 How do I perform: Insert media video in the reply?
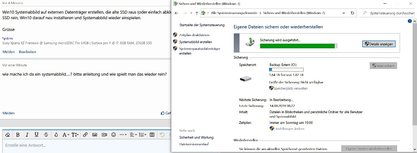(104, 135)
